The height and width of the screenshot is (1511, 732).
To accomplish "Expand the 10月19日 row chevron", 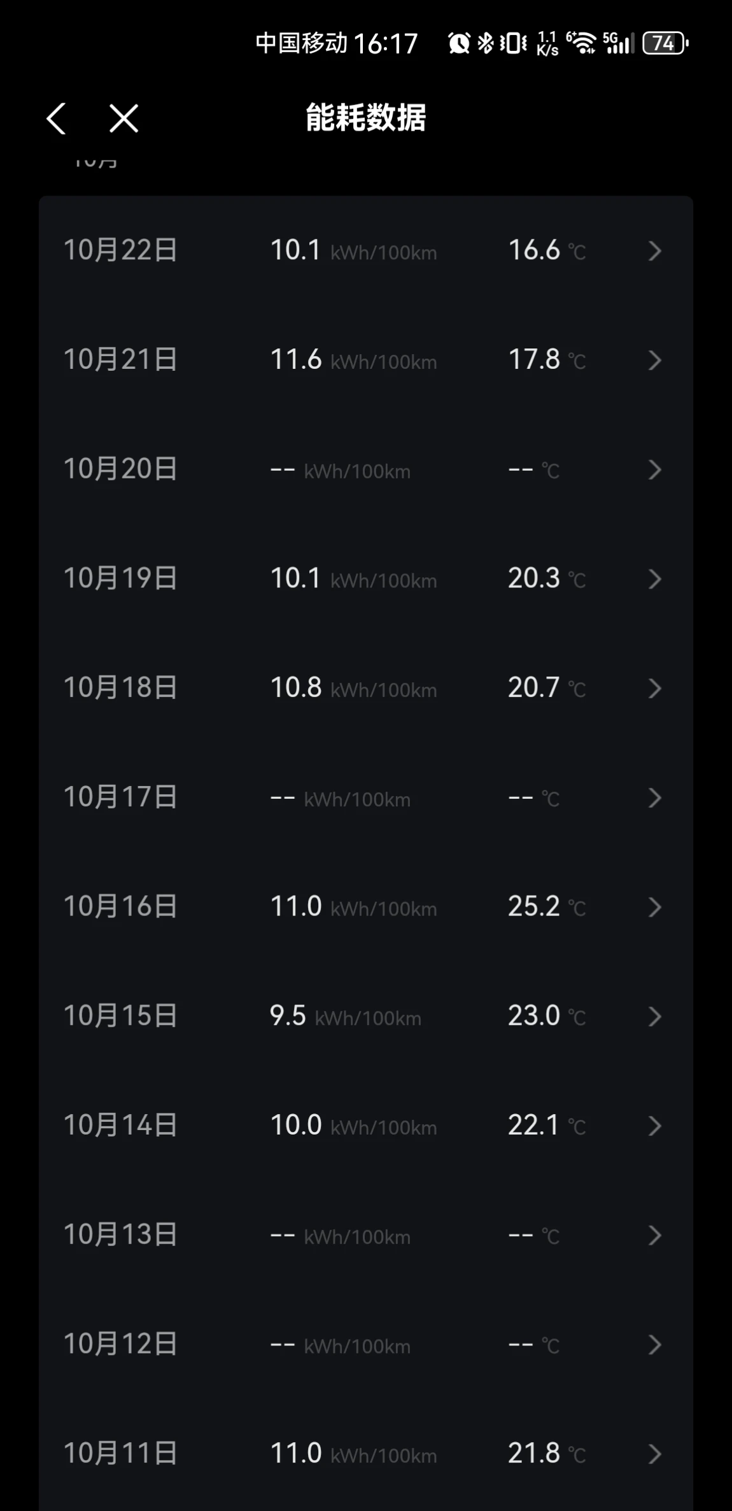I will coord(654,579).
